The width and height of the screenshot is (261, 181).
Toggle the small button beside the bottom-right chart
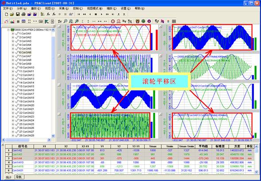[160, 114]
